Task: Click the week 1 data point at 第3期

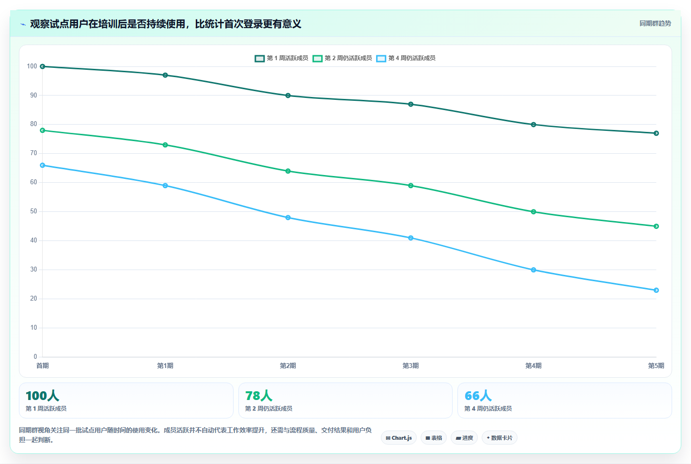Action: click(x=411, y=104)
